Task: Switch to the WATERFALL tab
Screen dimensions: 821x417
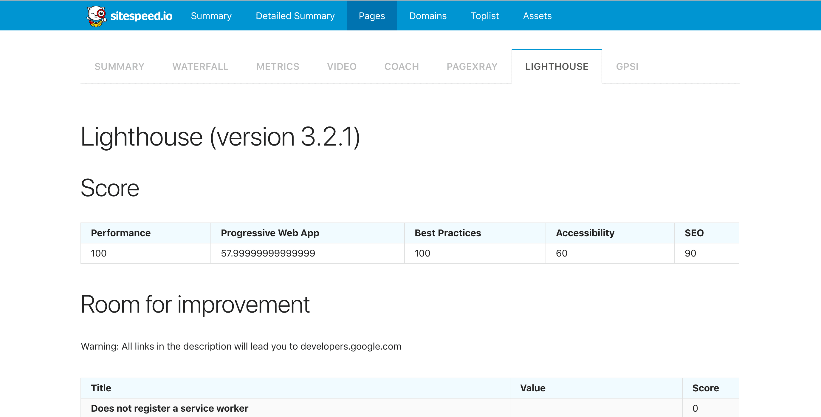Action: pyautogui.click(x=200, y=66)
